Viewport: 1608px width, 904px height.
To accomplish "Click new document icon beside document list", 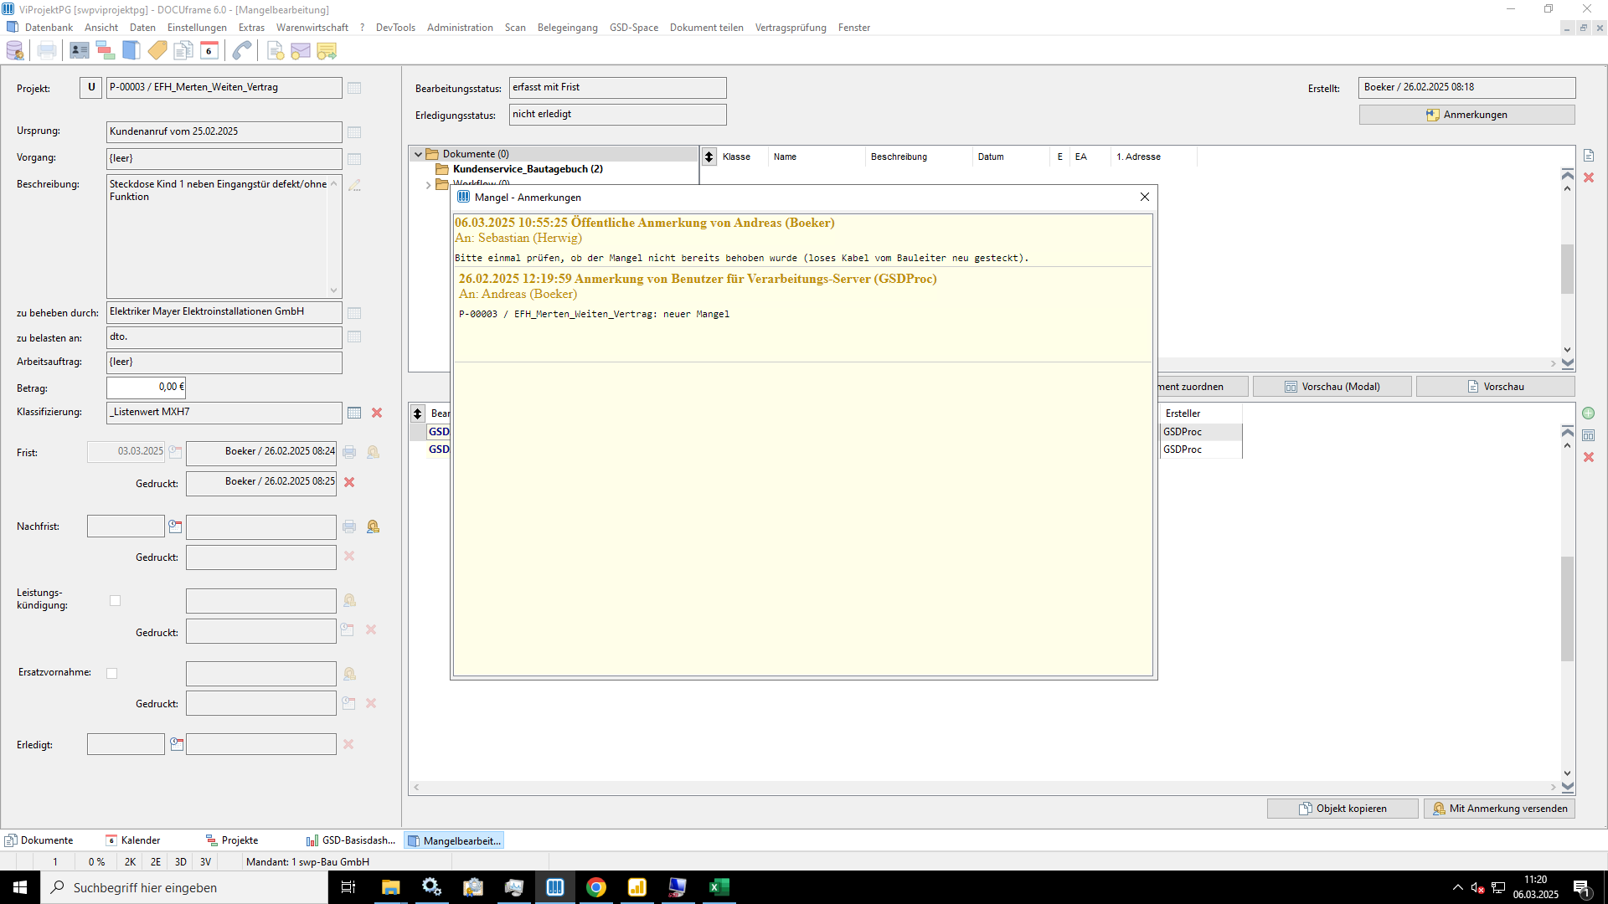I will [1588, 156].
